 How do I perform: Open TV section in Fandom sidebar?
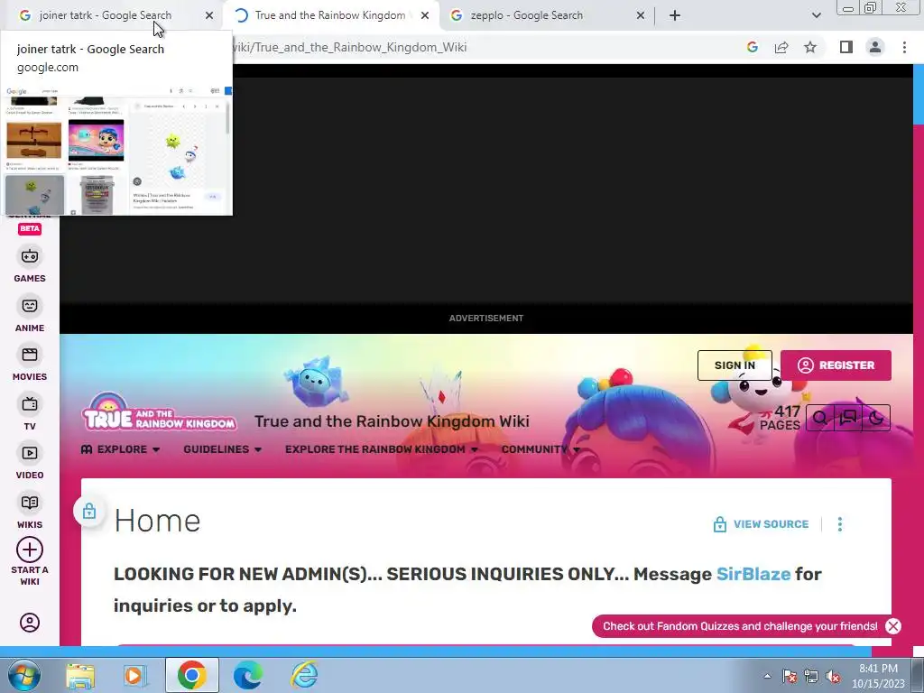click(x=30, y=413)
